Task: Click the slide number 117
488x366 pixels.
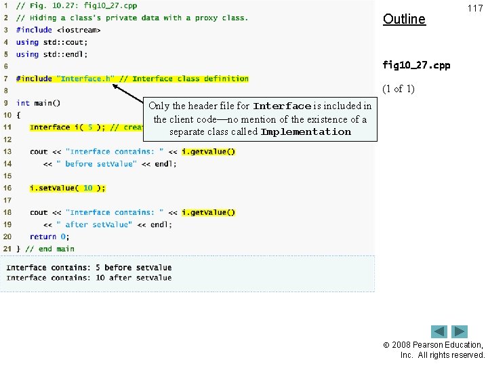Action: 475,8
